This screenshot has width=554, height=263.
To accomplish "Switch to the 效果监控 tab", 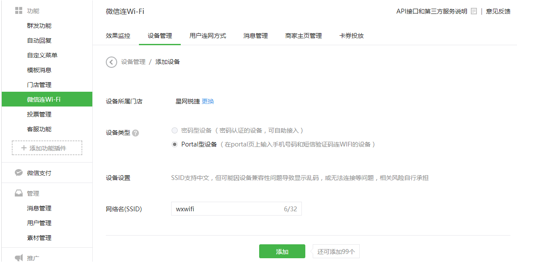I will click(x=118, y=36).
